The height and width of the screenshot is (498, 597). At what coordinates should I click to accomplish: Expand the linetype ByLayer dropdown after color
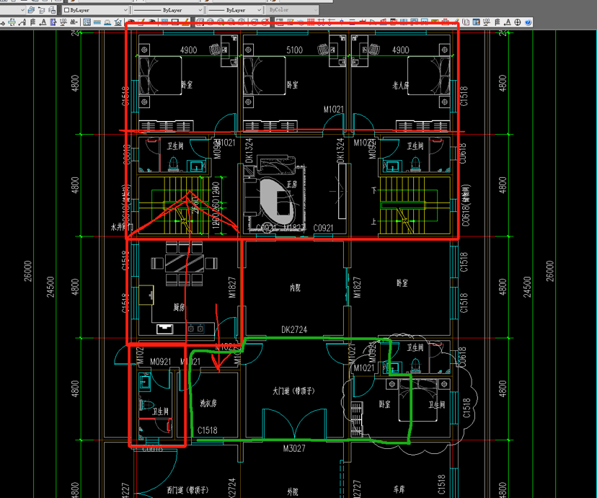click(168, 10)
